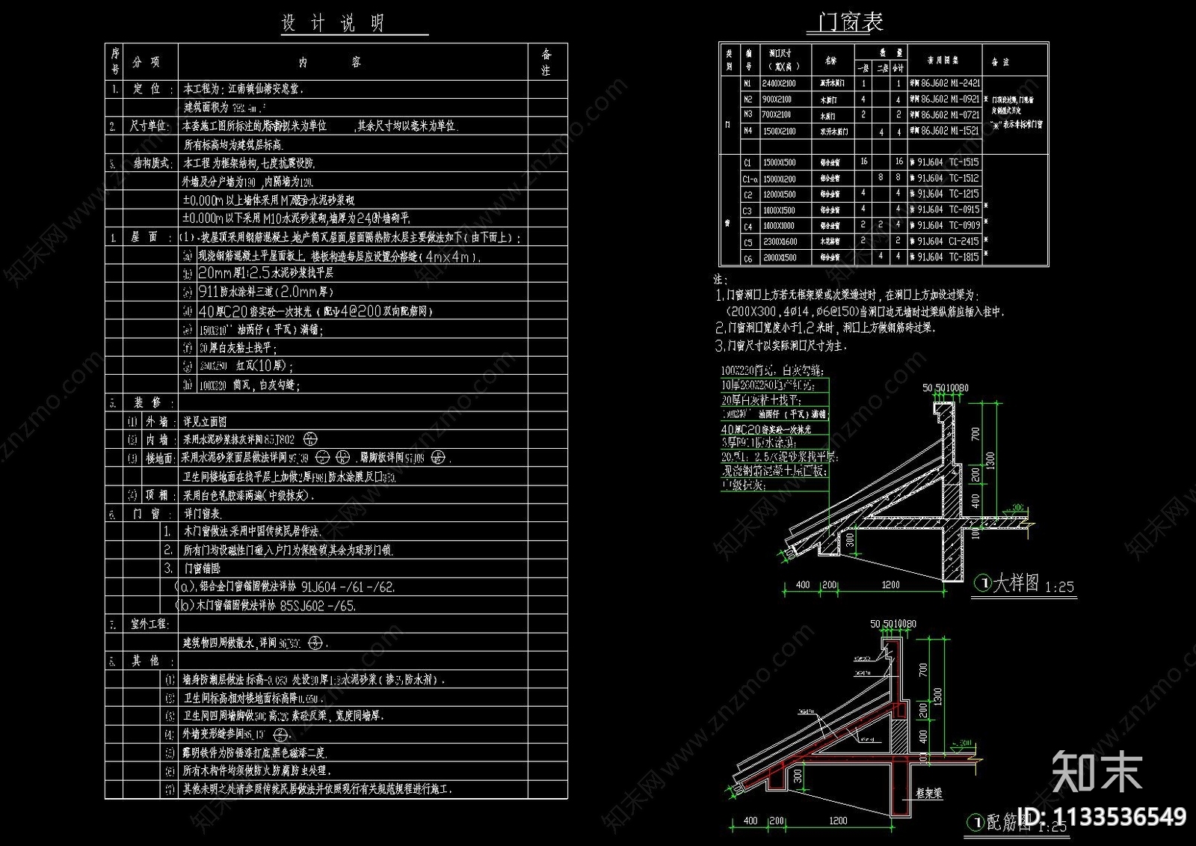Select the '2400X2100' size cell

click(x=779, y=84)
